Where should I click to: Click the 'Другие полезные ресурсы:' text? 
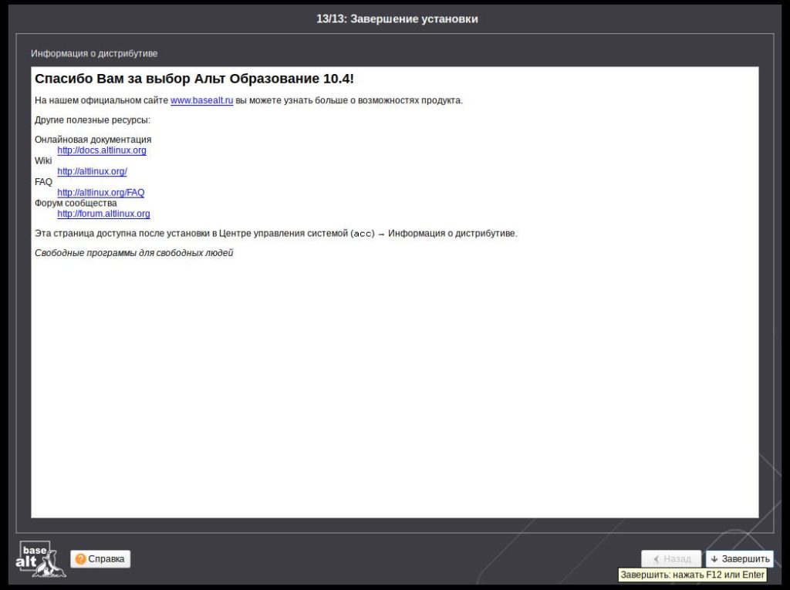coord(92,120)
